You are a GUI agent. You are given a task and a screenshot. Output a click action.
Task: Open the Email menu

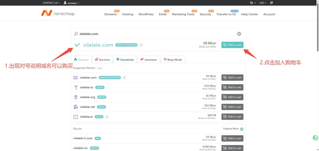tap(163, 14)
